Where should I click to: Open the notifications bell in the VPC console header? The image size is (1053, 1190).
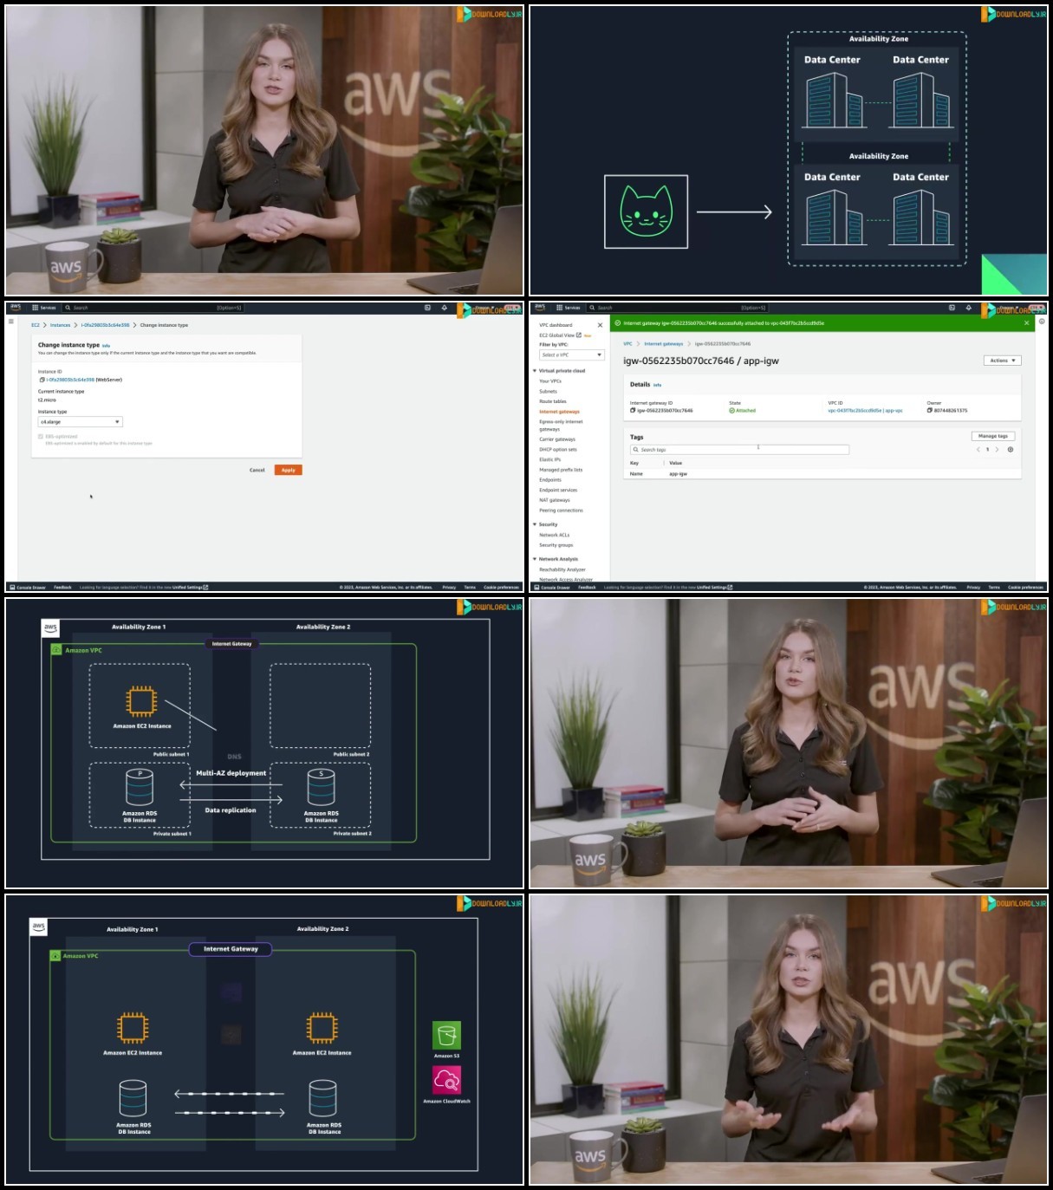[969, 308]
